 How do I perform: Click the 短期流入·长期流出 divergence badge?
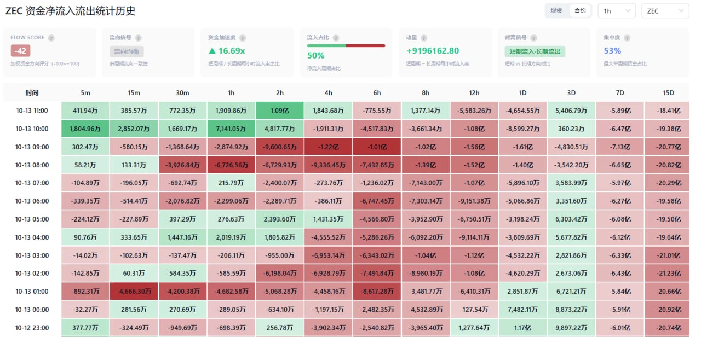[535, 51]
